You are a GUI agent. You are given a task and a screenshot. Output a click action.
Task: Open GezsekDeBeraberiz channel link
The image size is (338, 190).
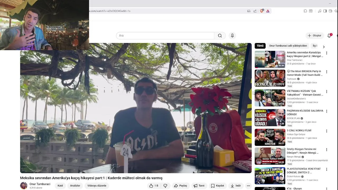[x=296, y=99]
